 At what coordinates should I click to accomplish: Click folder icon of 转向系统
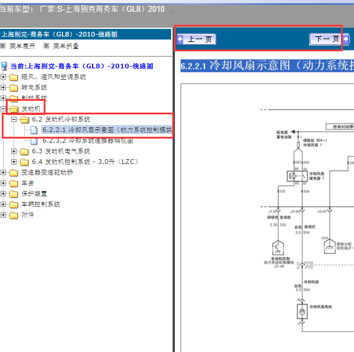click(14, 88)
